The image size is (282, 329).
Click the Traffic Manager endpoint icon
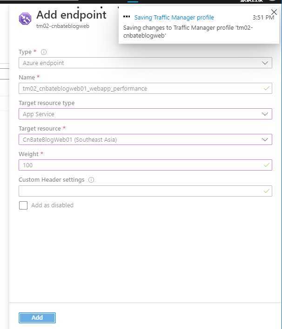pyautogui.click(x=25, y=19)
